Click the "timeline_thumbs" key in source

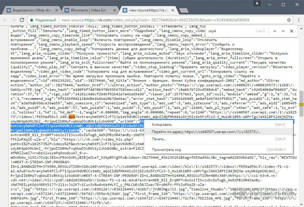(208, 189)
